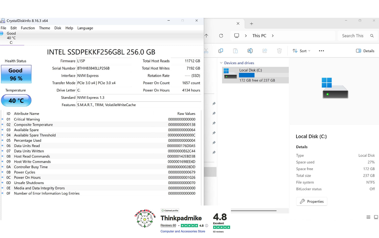Click the Copy icon in toolbar
Image resolution: width=379 pixels, height=238 pixels.
coord(221,51)
